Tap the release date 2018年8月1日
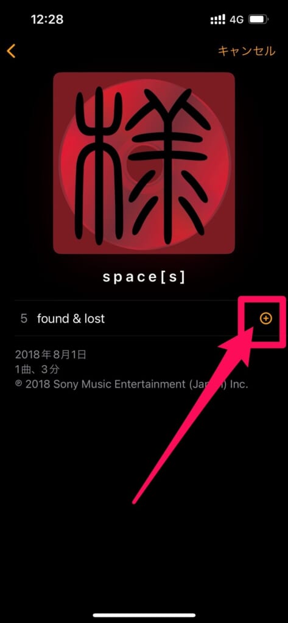Screen dimensions: 288x623 point(51,355)
